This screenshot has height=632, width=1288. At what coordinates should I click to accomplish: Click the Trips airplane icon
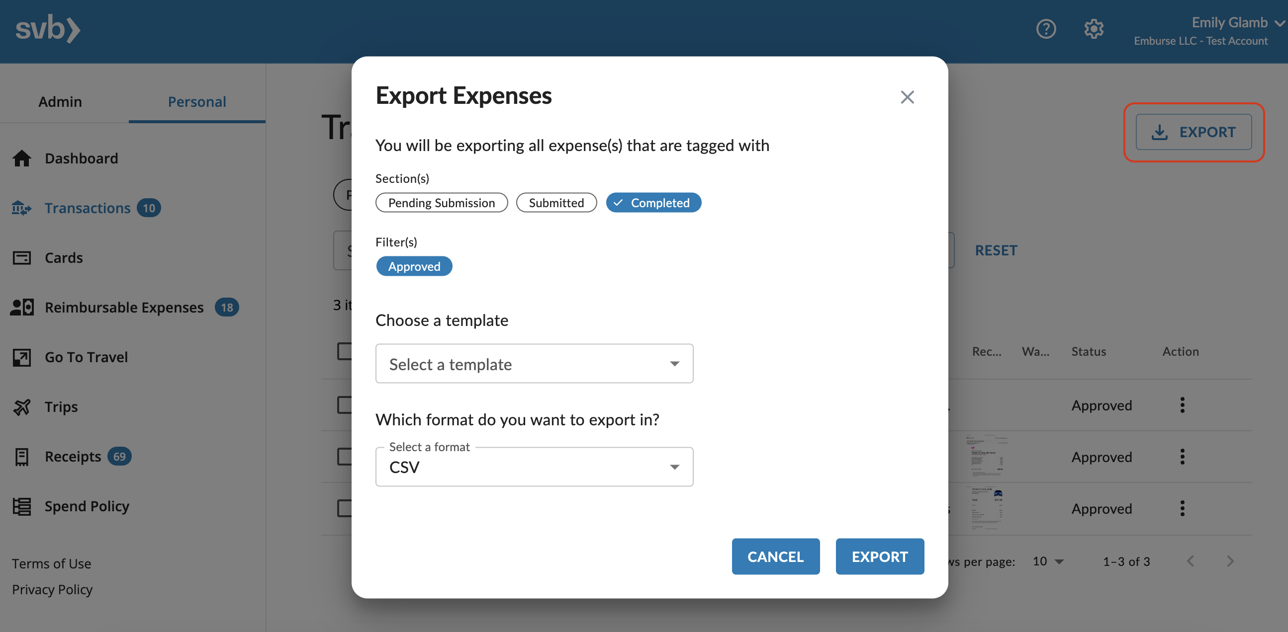[x=21, y=407]
